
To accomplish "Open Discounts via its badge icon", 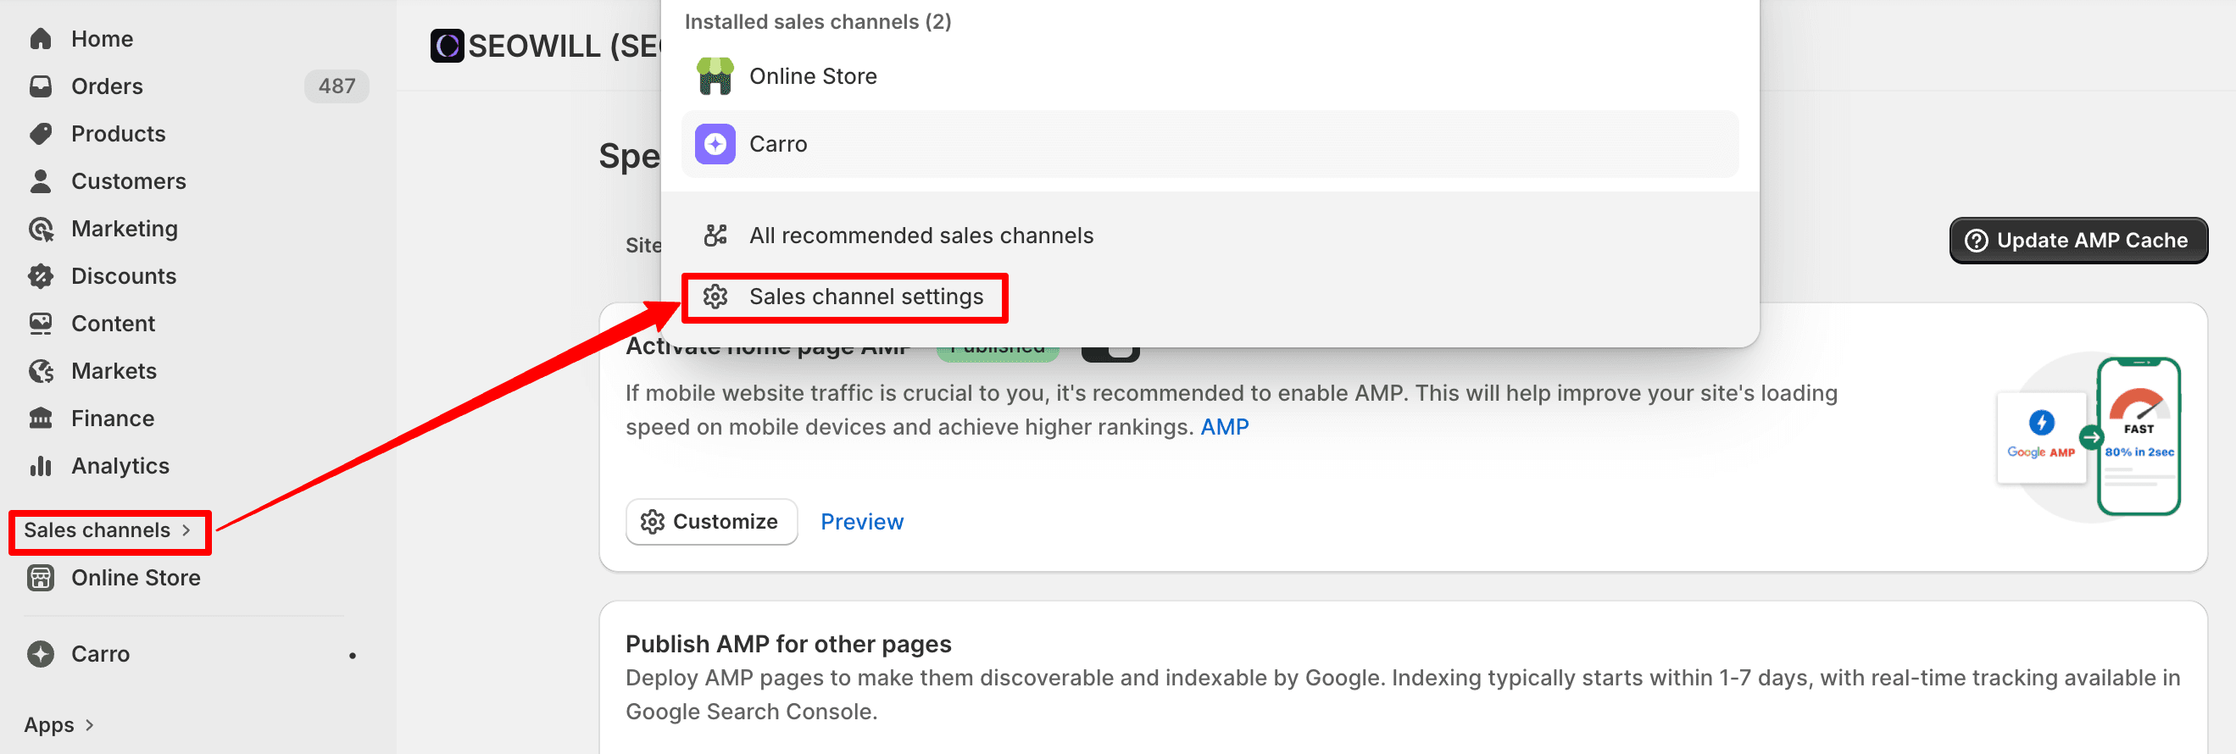I will [41, 276].
